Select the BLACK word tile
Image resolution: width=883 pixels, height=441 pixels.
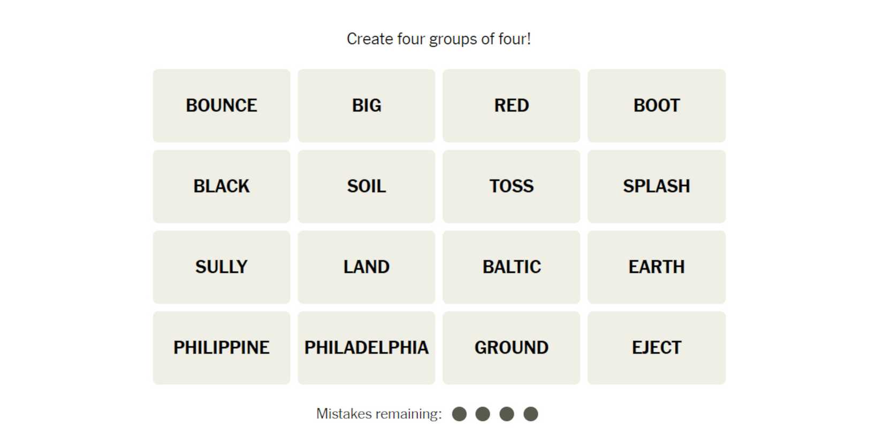tap(221, 186)
